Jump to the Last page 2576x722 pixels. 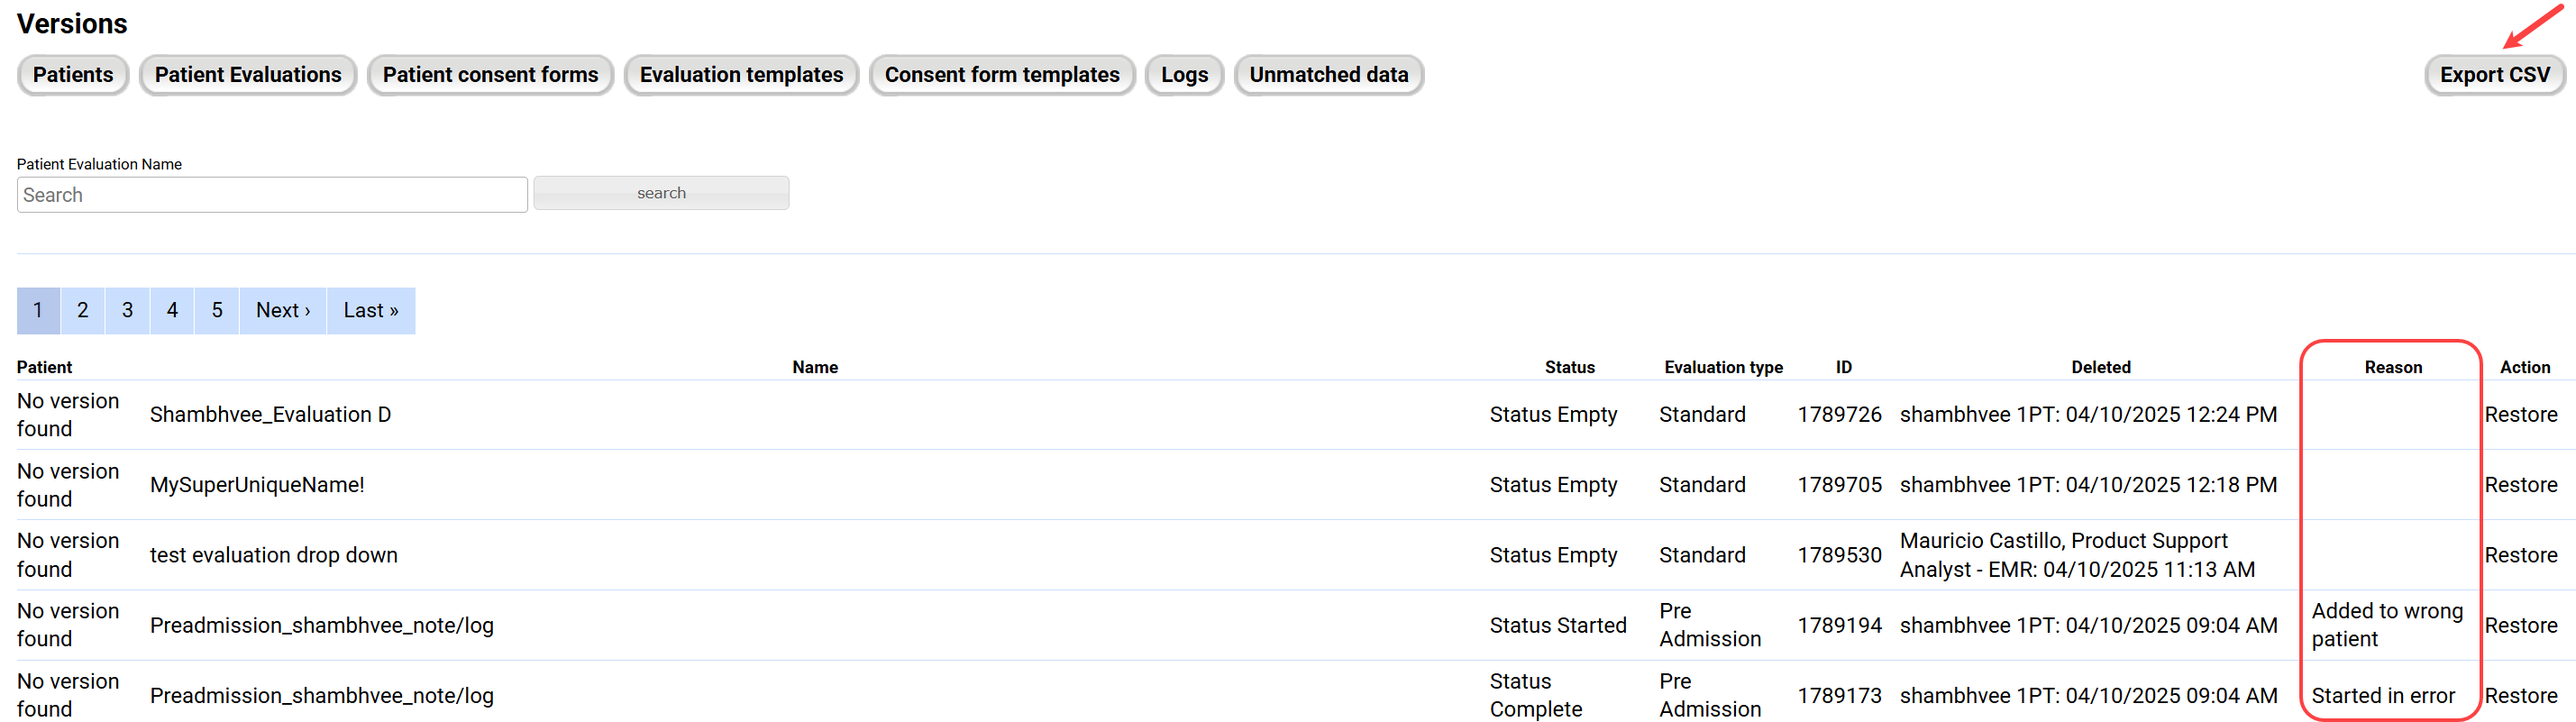pyautogui.click(x=371, y=311)
